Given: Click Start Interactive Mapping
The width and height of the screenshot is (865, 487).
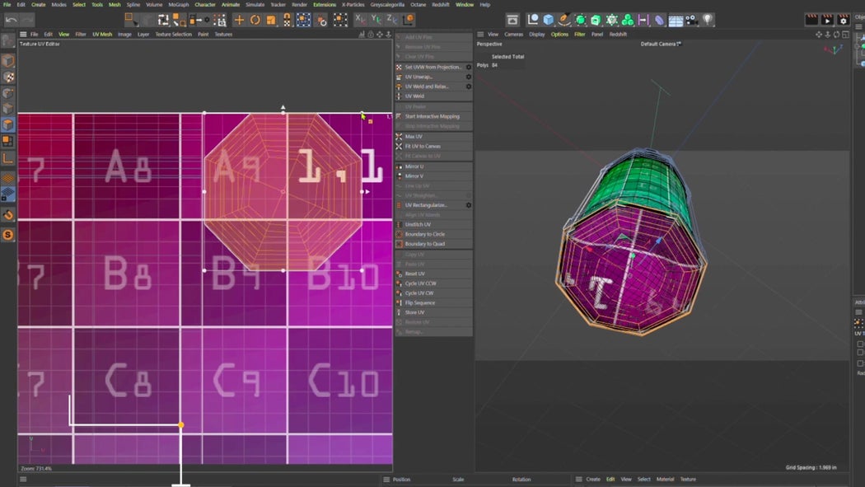Looking at the screenshot, I should coord(434,116).
